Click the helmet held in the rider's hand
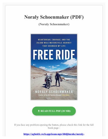The height and width of the screenshot is (139, 108). (61, 81)
